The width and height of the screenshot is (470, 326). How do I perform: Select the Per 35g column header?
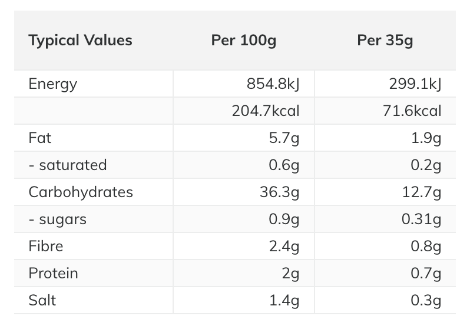[x=385, y=41]
